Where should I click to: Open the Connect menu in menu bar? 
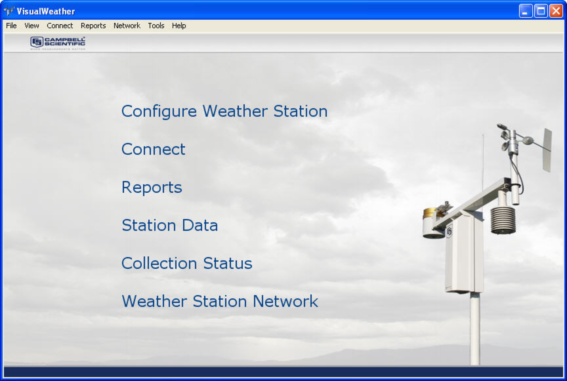click(60, 26)
